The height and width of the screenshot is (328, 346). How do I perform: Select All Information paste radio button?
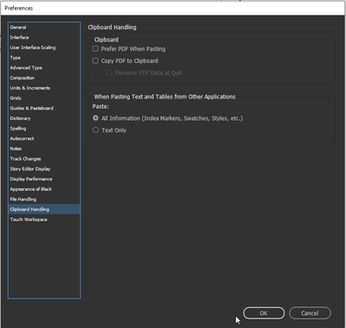click(95, 118)
